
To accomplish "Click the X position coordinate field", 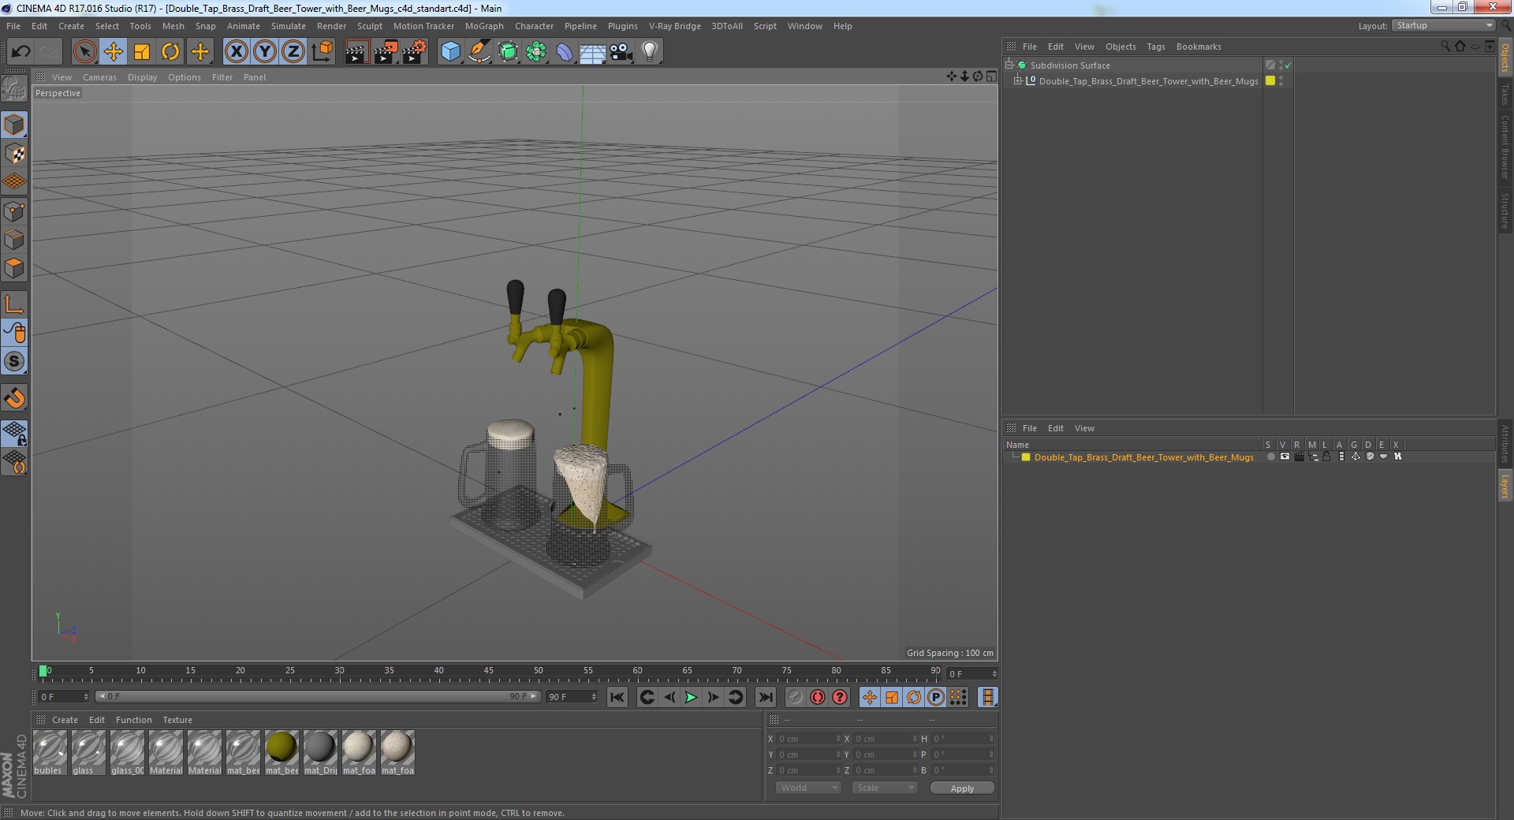I will tap(809, 739).
